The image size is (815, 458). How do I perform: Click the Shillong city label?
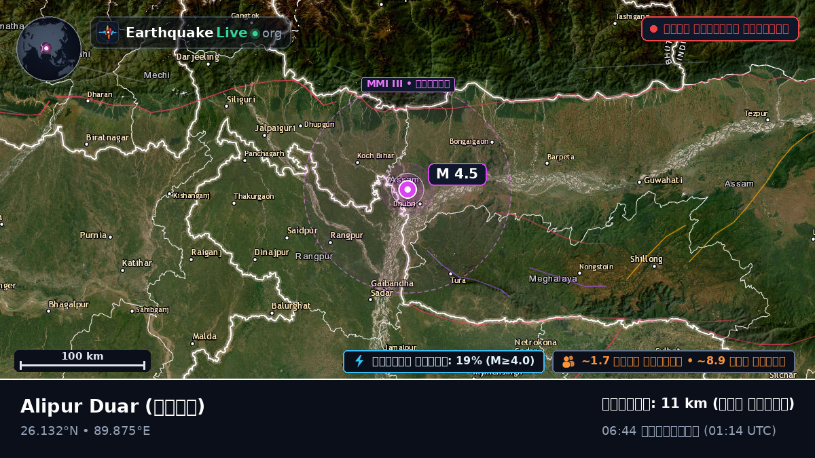pyautogui.click(x=646, y=259)
